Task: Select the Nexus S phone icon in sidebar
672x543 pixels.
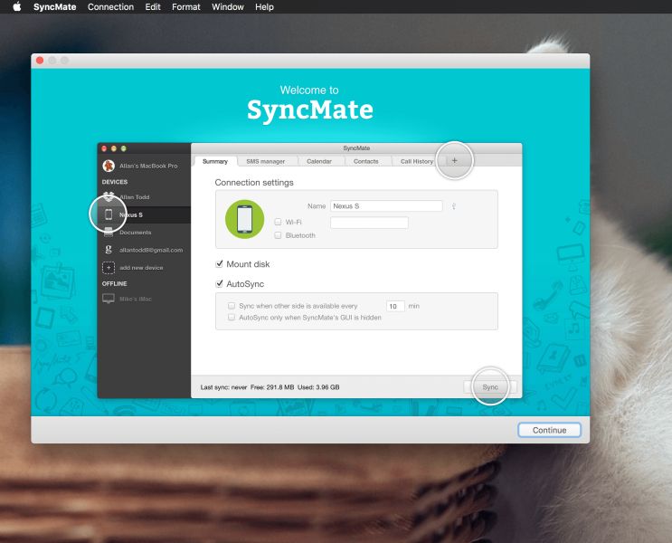Action: [109, 214]
